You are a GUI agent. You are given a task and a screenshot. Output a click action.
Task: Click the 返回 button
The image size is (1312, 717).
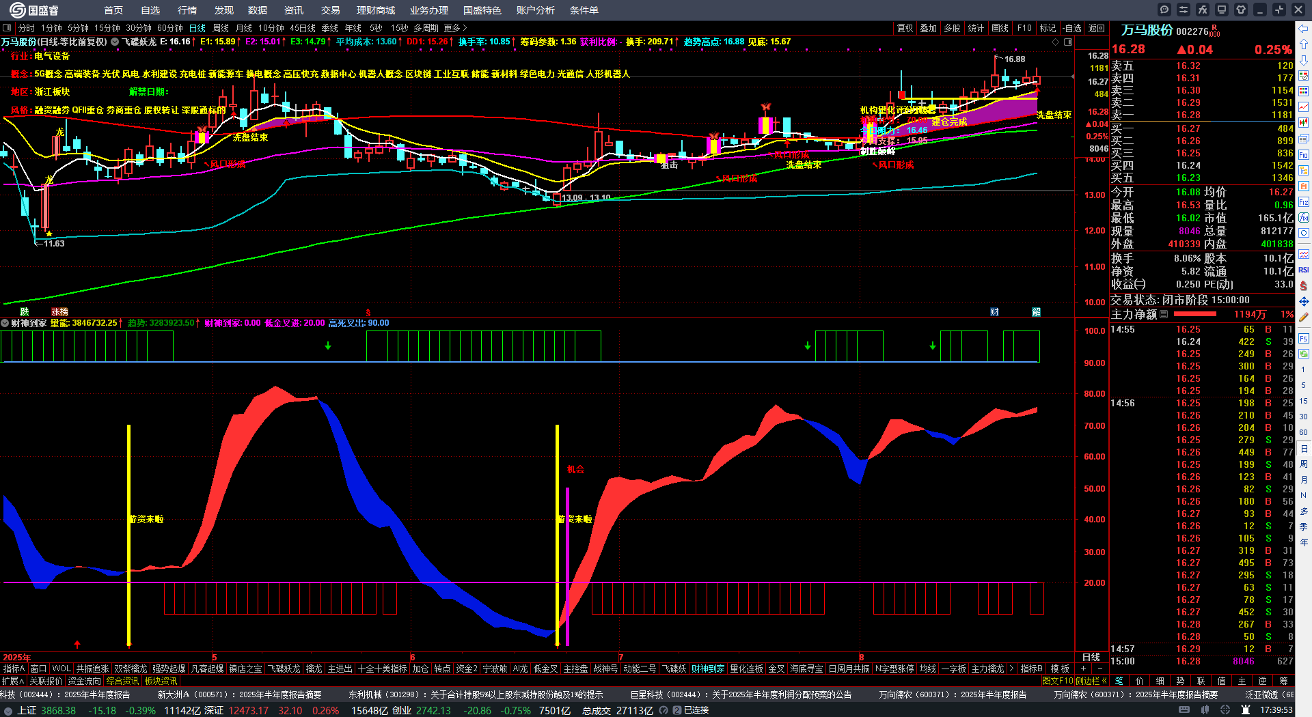tap(1097, 28)
